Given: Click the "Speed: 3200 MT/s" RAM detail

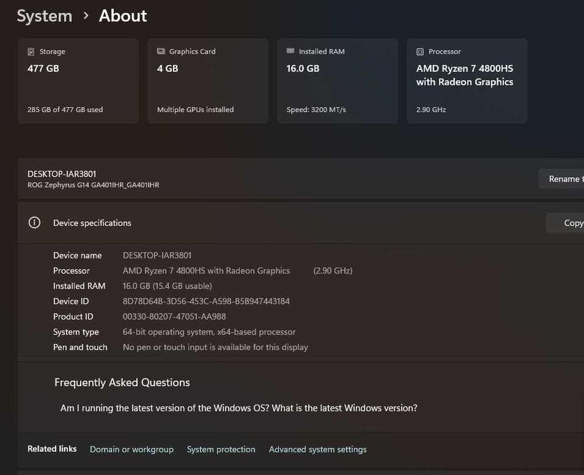Looking at the screenshot, I should click(316, 109).
